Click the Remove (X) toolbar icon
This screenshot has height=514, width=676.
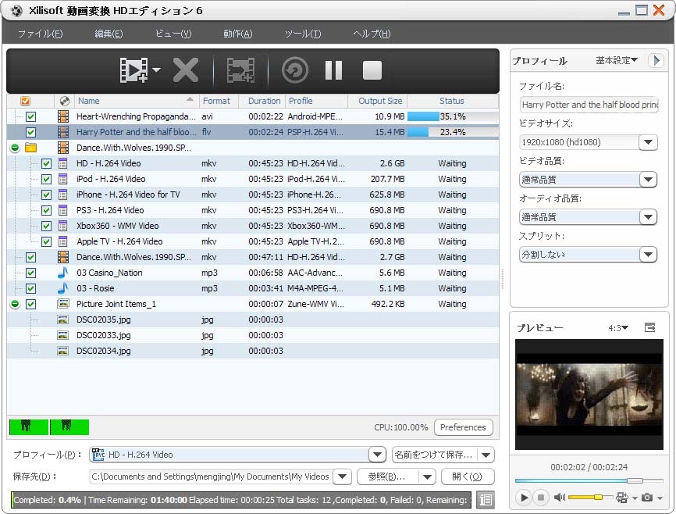pos(185,71)
